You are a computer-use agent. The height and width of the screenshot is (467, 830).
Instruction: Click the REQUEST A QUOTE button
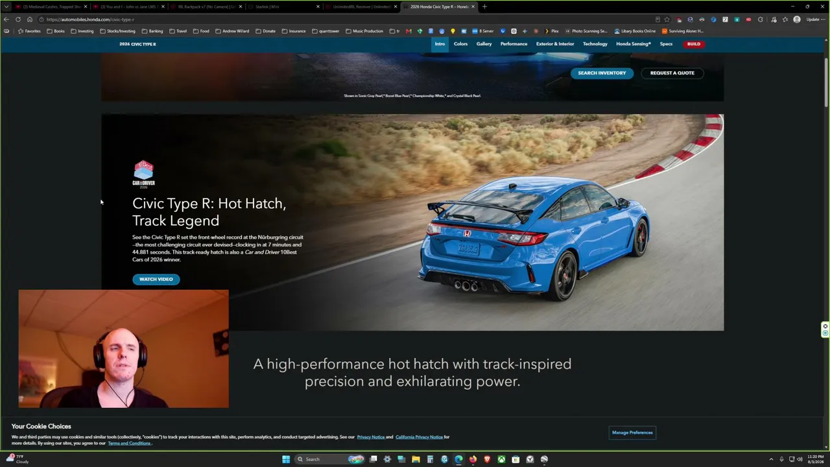tap(672, 73)
